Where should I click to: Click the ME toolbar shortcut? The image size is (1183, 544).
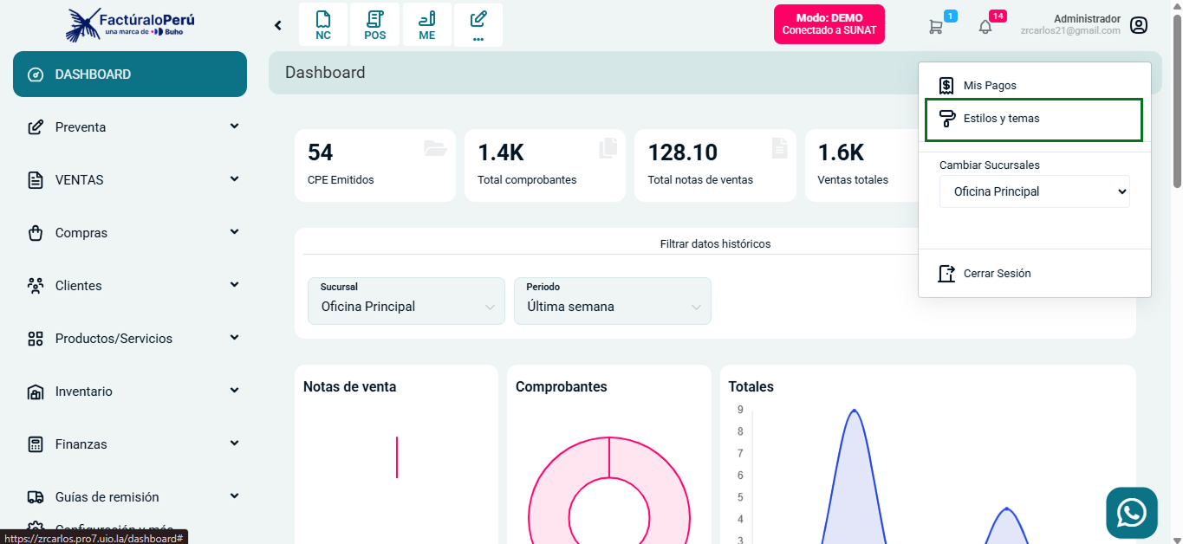click(426, 24)
